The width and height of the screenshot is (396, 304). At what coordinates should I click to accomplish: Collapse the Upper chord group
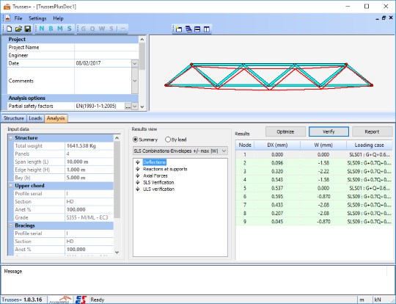(11, 186)
